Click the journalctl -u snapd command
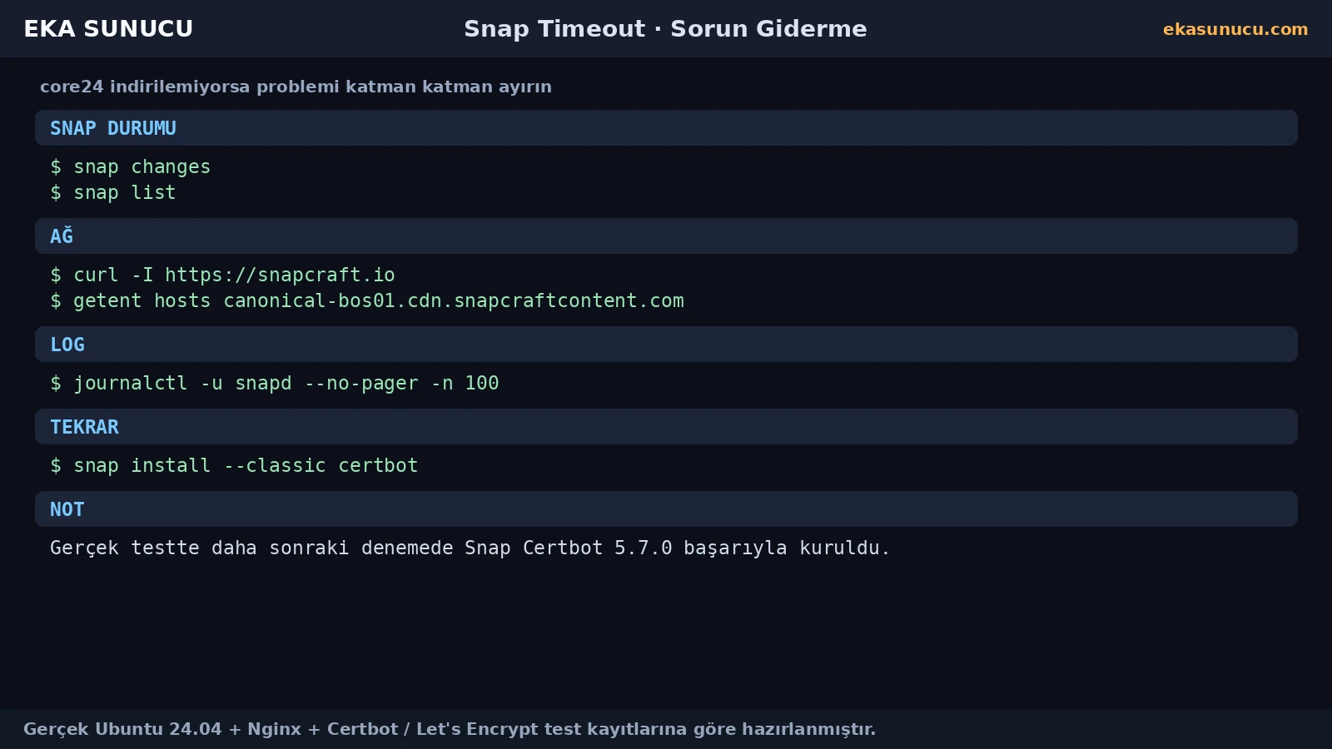 click(x=275, y=384)
